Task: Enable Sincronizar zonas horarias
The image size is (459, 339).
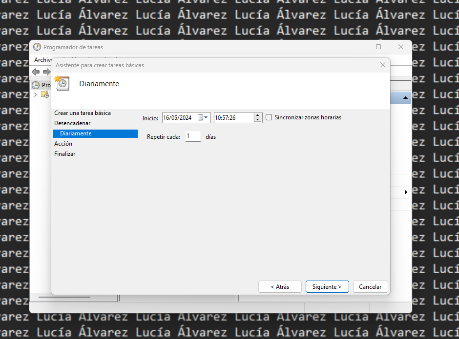Action: tap(269, 117)
